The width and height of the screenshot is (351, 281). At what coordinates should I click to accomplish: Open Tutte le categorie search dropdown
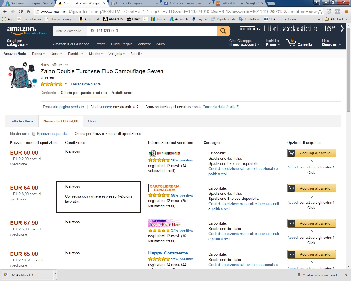click(70, 31)
